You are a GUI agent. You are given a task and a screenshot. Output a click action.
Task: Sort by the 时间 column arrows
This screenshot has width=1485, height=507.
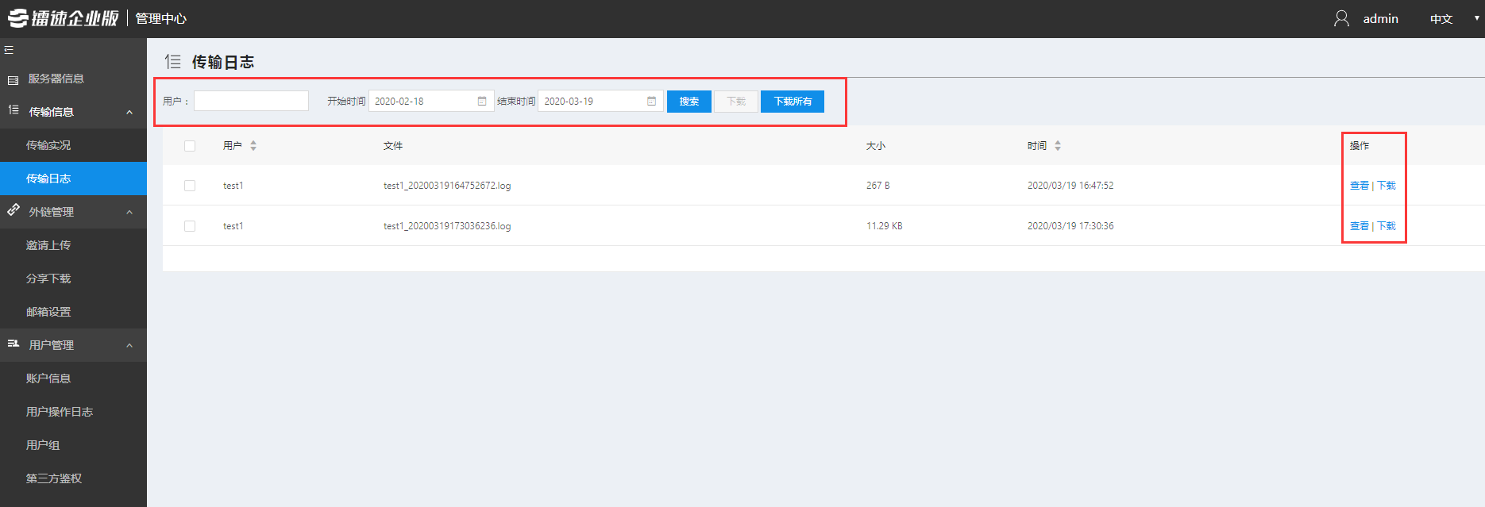point(1058,146)
